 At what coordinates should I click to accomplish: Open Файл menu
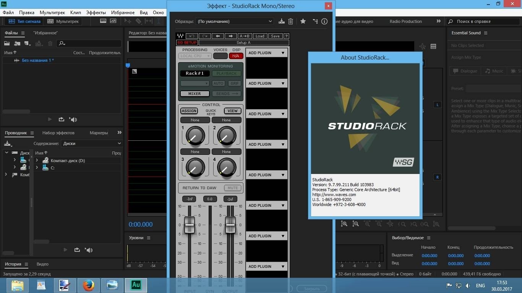click(8, 13)
